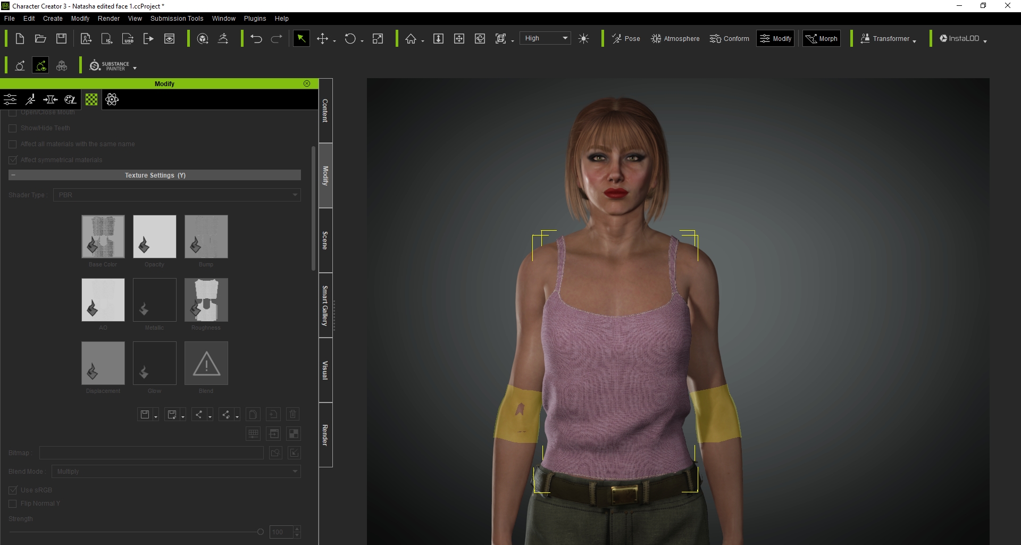Collapse the Texture Settings section

13,175
